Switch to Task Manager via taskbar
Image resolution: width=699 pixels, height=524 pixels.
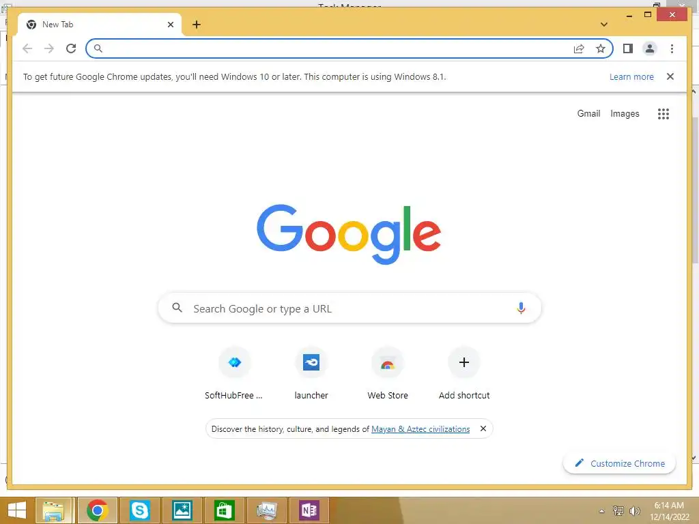267,510
